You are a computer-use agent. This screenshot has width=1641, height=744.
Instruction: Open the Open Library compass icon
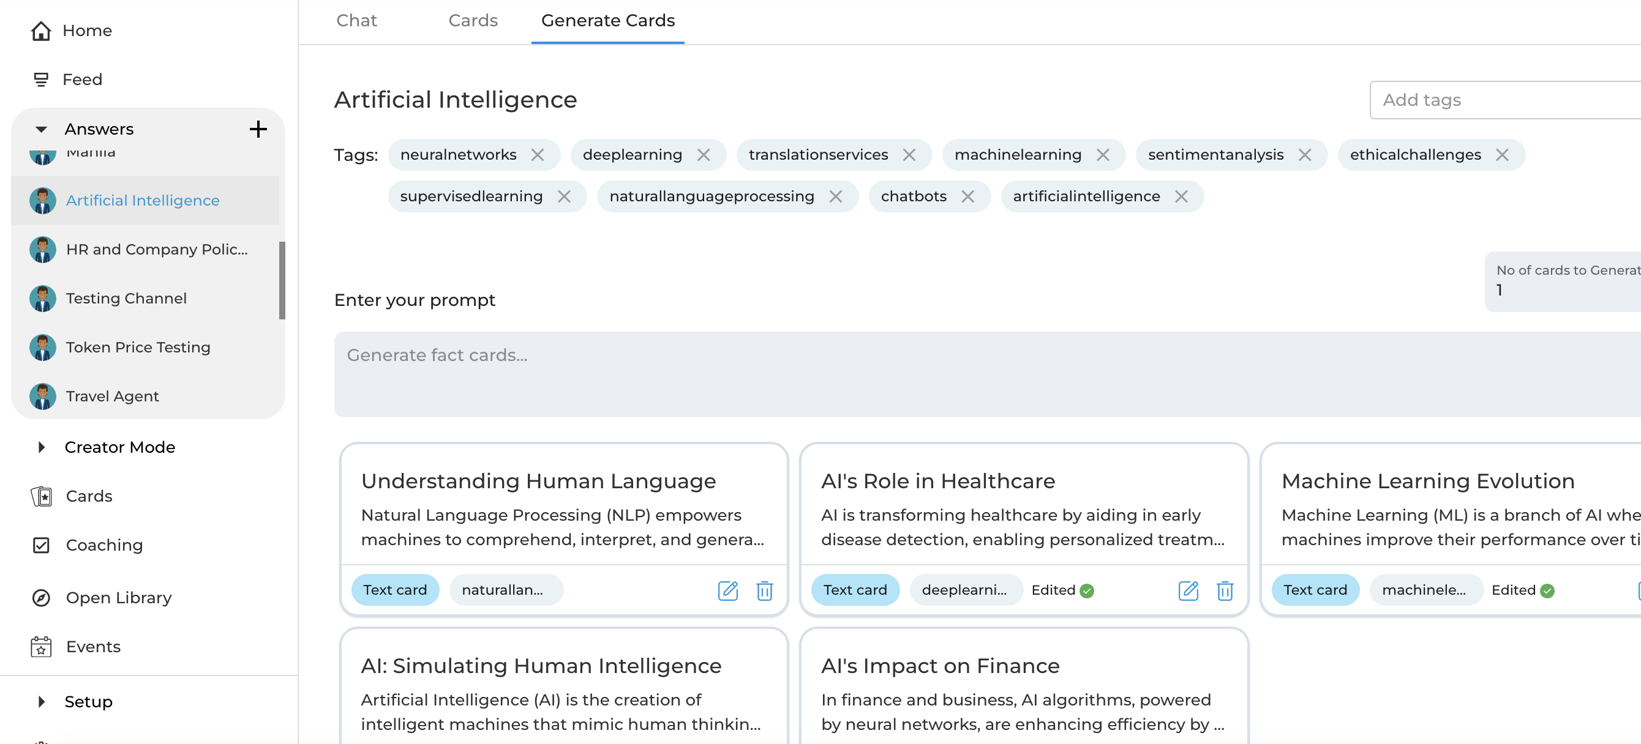point(41,598)
